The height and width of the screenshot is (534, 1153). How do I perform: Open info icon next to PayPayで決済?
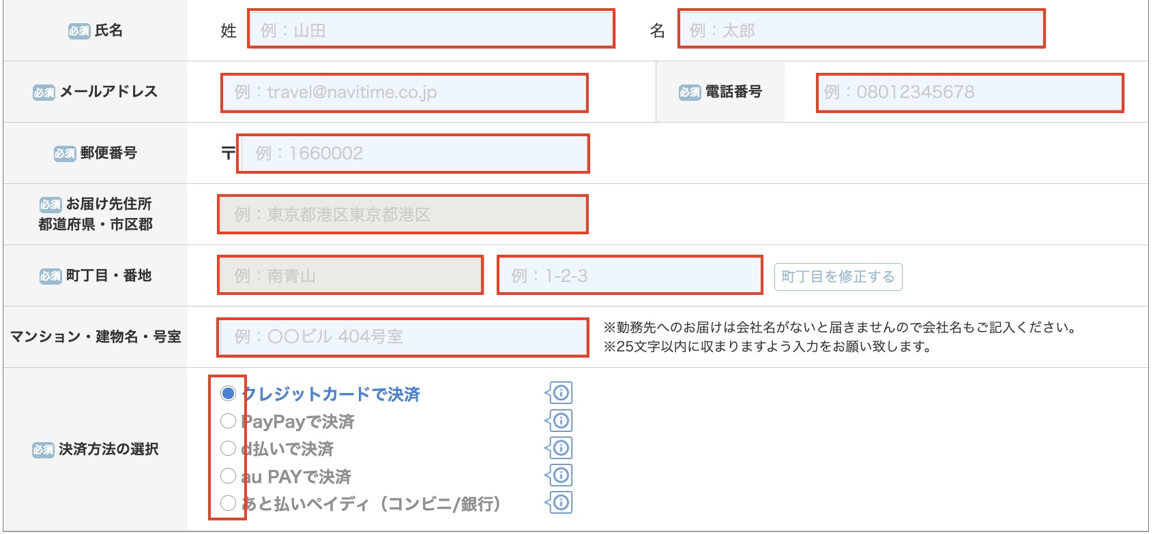tap(560, 421)
